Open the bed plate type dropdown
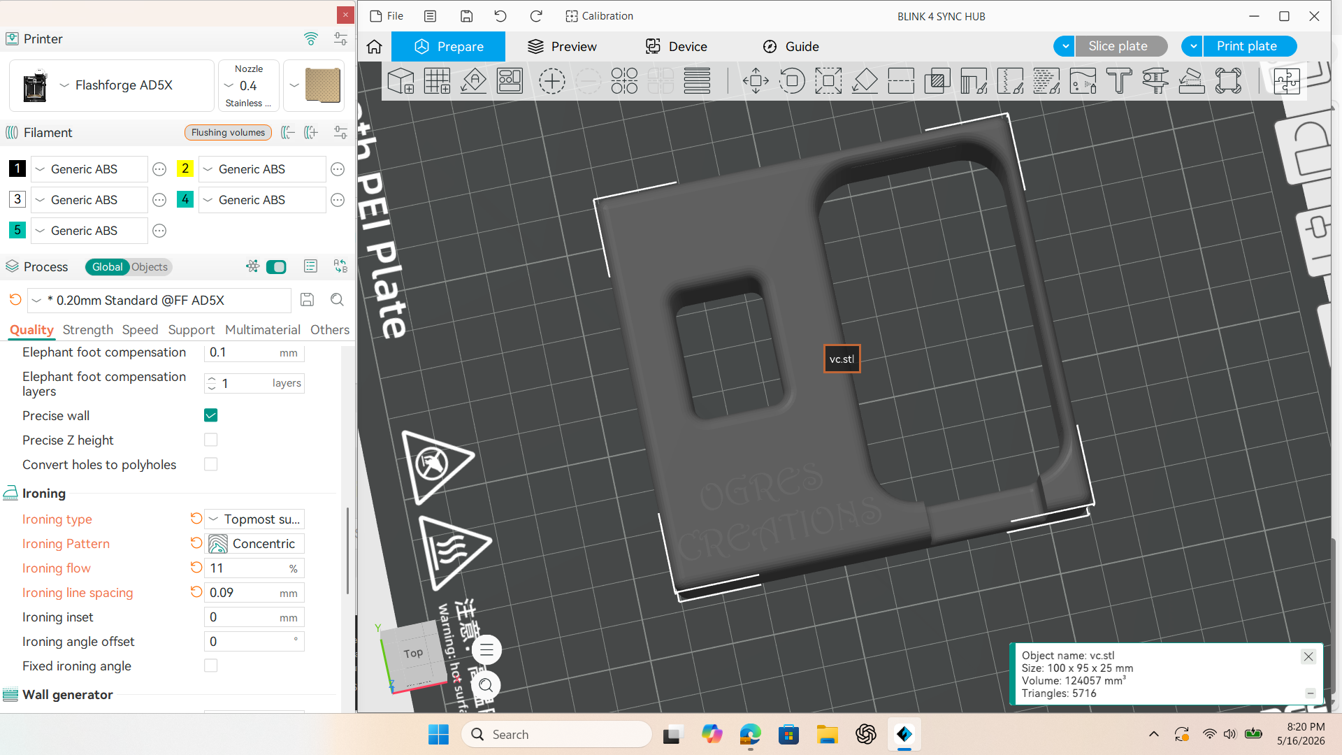The width and height of the screenshot is (1342, 755). coord(315,85)
